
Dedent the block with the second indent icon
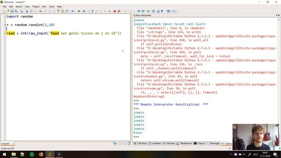point(143,11)
